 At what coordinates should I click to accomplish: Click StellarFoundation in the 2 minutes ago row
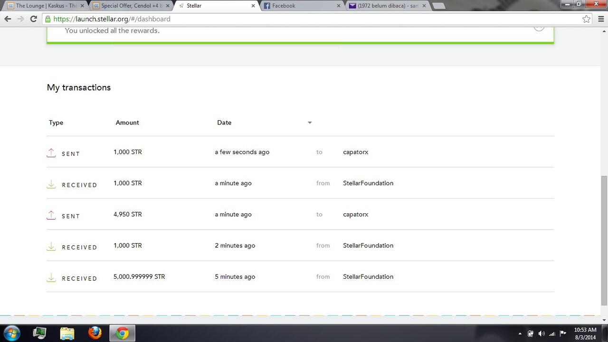click(x=368, y=246)
